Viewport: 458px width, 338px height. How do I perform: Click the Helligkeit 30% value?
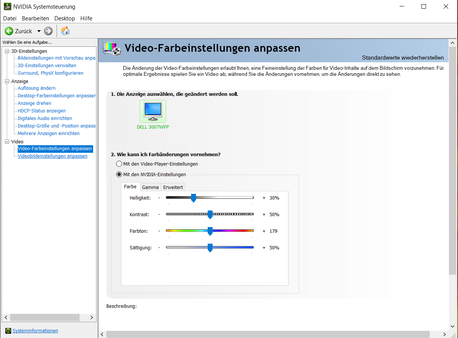(x=274, y=198)
